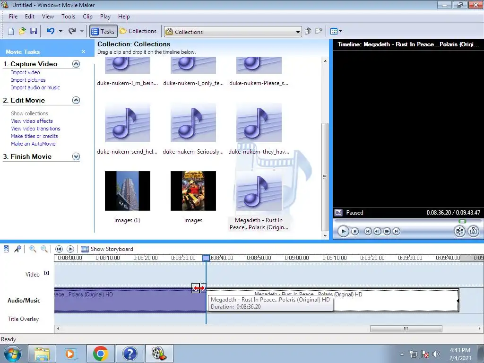The image size is (484, 363).
Task: Click Import pictures link
Action: pyautogui.click(x=28, y=80)
